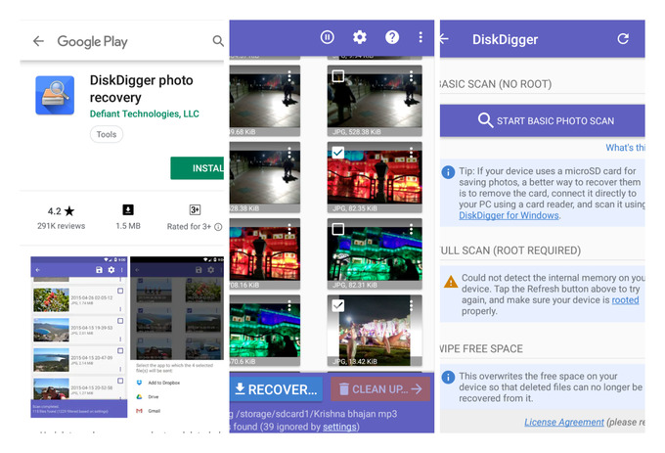The height and width of the screenshot is (453, 665).
Task: Select the BASIC SCAN (NO ROOT) heading
Action: point(496,84)
